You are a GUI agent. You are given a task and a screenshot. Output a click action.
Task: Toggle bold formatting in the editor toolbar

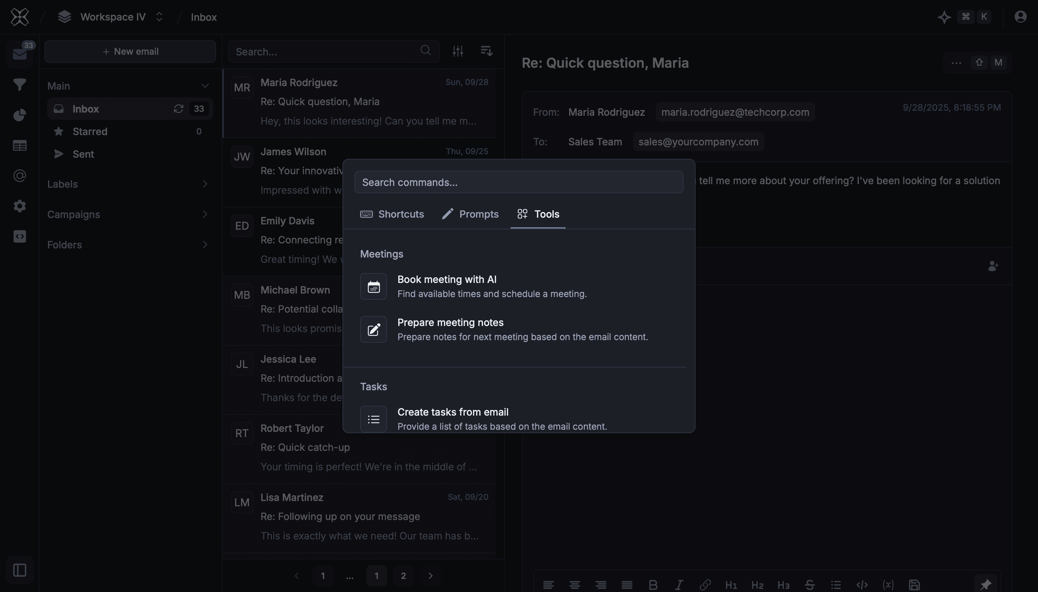click(653, 585)
